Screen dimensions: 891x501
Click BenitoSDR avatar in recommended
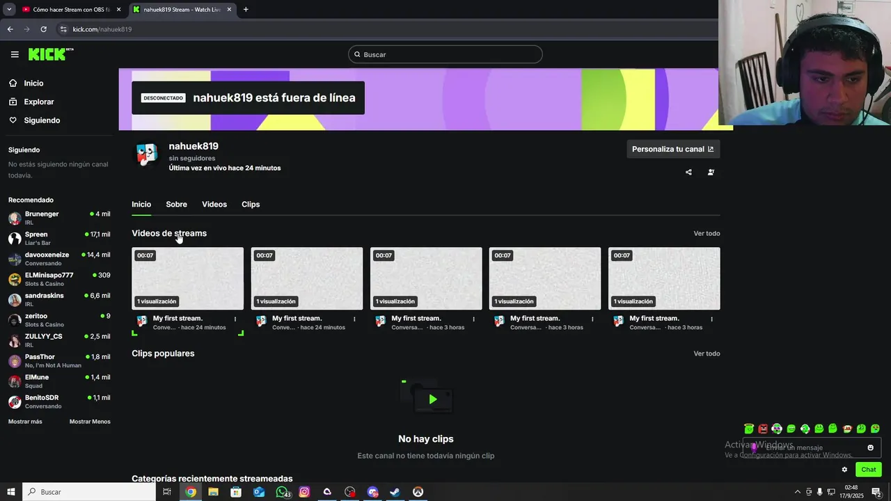point(15,402)
